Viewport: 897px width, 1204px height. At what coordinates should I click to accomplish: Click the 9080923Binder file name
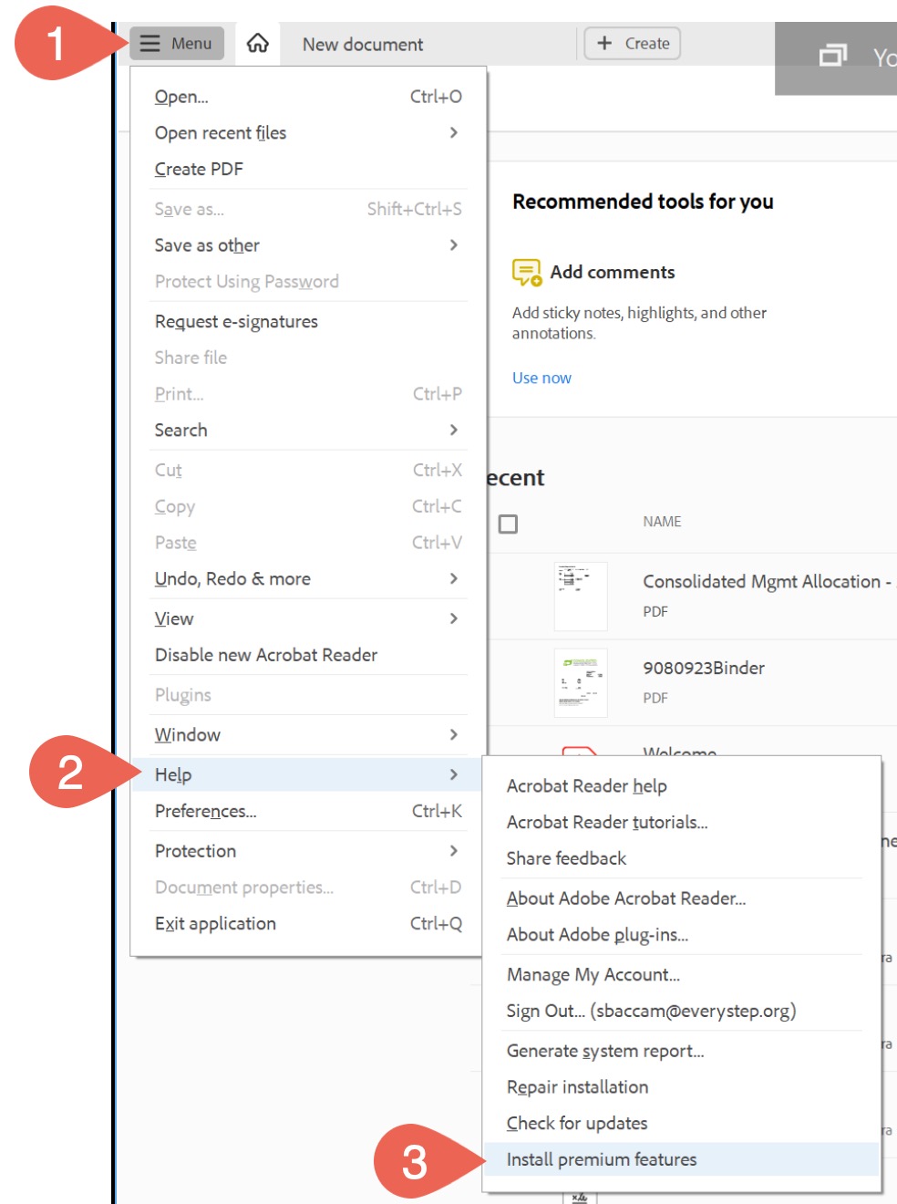click(704, 668)
